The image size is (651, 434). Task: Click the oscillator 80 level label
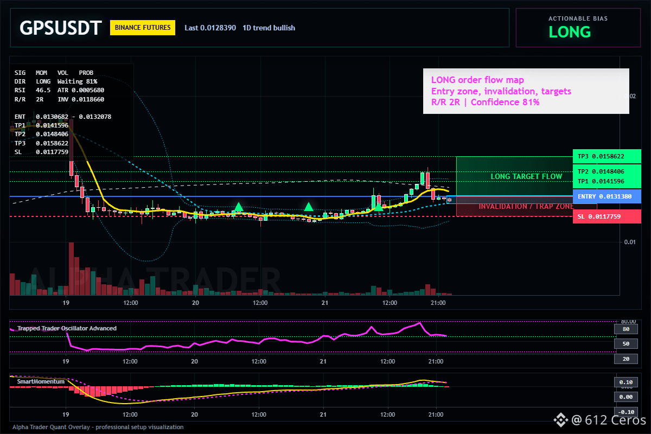point(626,329)
